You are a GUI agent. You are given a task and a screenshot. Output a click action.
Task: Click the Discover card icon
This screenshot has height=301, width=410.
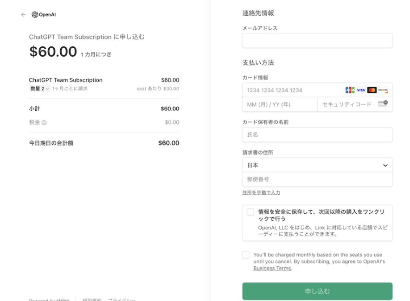383,90
